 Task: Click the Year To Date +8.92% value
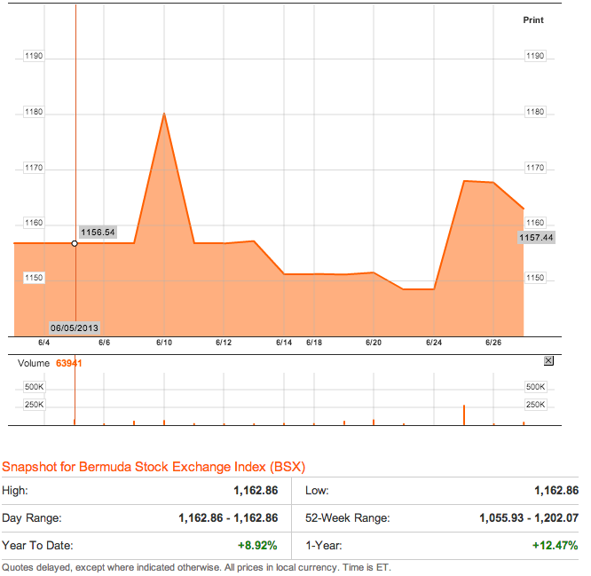[x=258, y=545]
